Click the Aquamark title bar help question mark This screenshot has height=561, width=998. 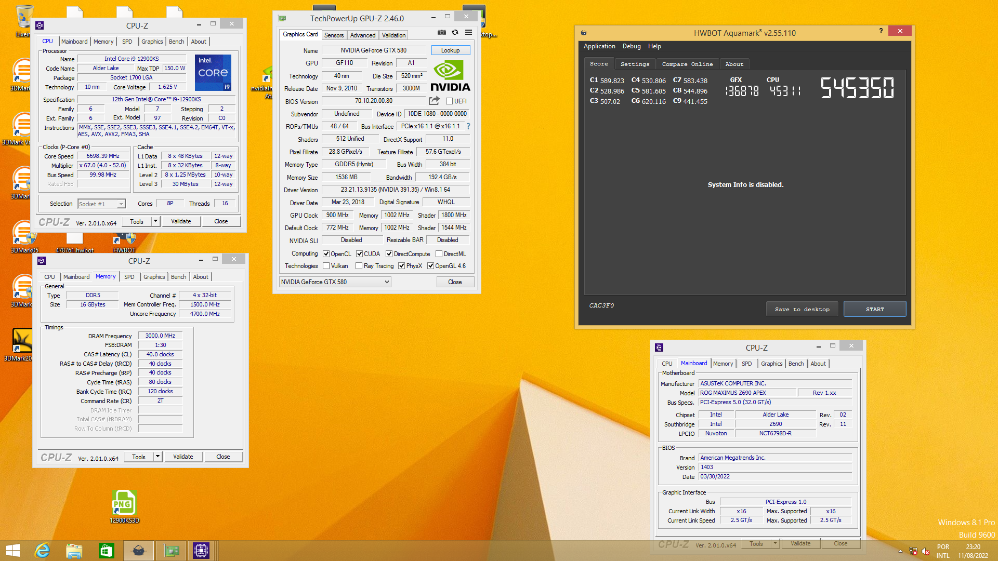click(x=881, y=31)
